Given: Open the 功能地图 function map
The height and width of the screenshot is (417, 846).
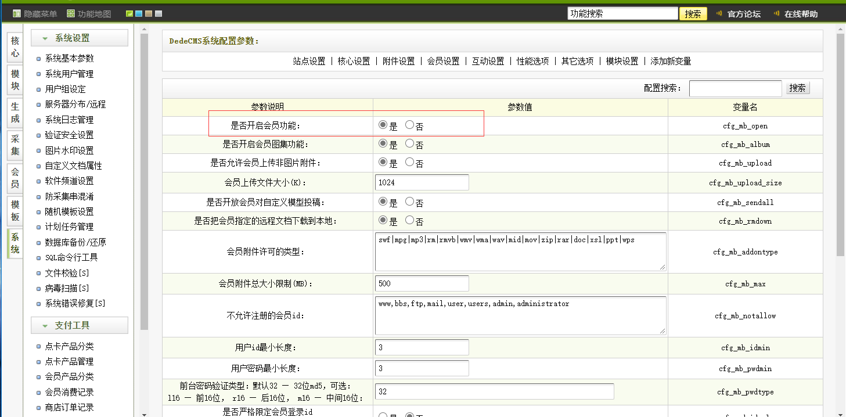Looking at the screenshot, I should (x=89, y=13).
